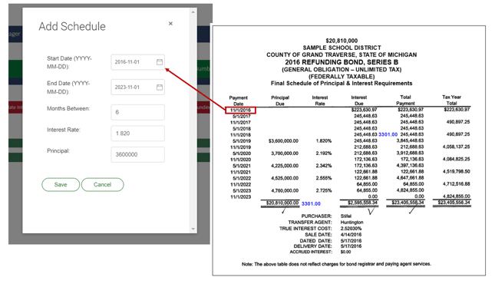Screen dimensions: 495x287
Task: Click the 2.725% interest rate value
Action: [324, 190]
